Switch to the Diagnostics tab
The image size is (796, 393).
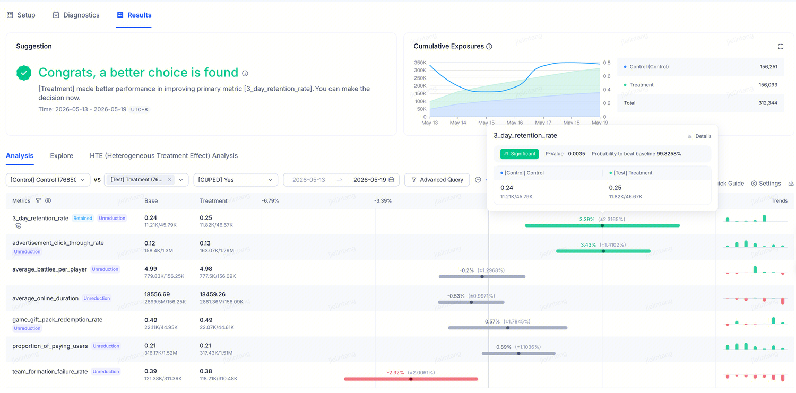click(x=76, y=15)
